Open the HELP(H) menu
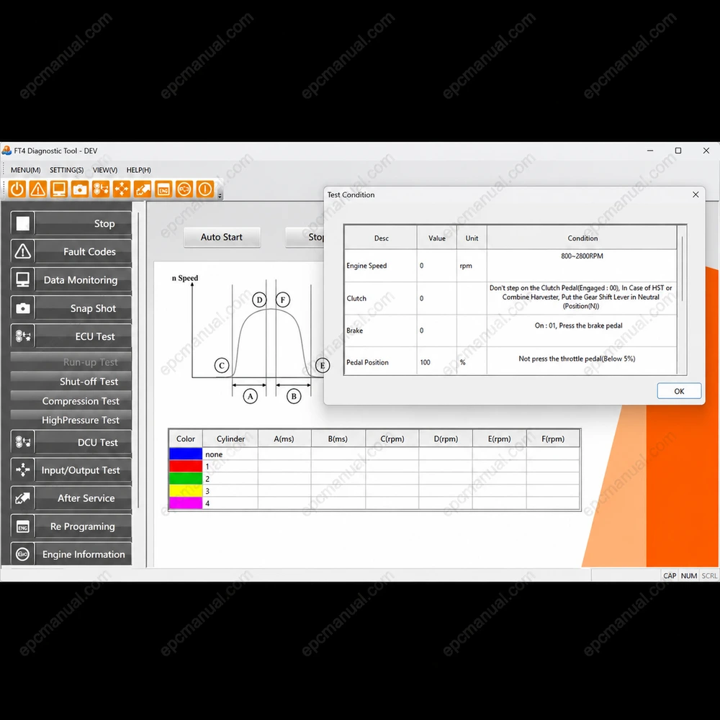Image resolution: width=720 pixels, height=720 pixels. [x=139, y=170]
